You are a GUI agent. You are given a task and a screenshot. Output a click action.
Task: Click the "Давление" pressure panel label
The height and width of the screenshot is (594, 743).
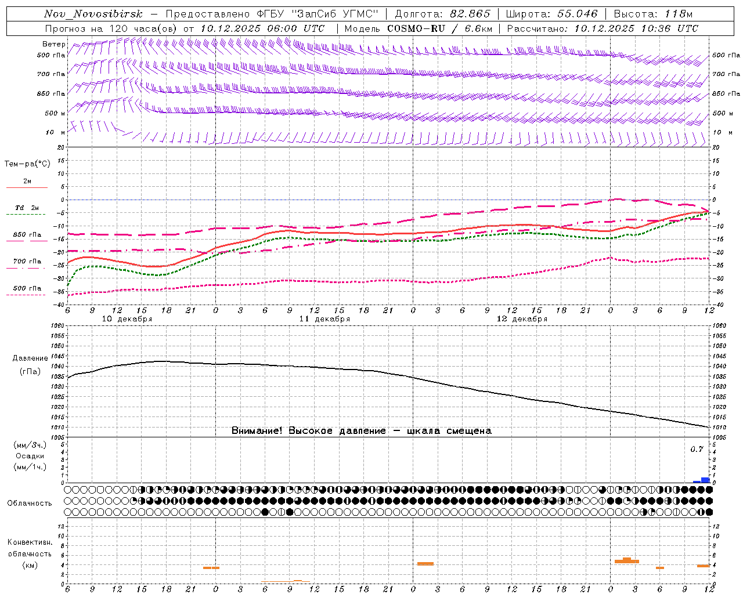coord(30,358)
